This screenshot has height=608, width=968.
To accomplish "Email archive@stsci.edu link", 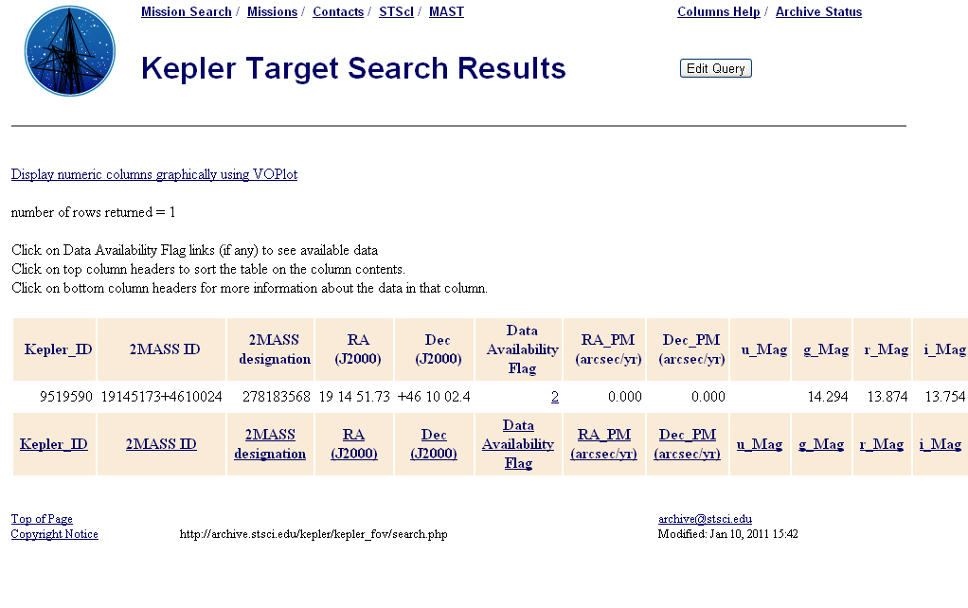I will [705, 519].
